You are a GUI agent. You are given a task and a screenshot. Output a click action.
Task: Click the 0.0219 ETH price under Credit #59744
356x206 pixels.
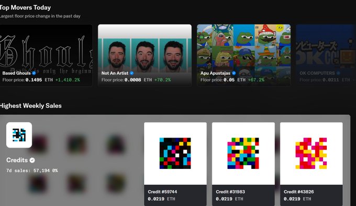click(161, 199)
